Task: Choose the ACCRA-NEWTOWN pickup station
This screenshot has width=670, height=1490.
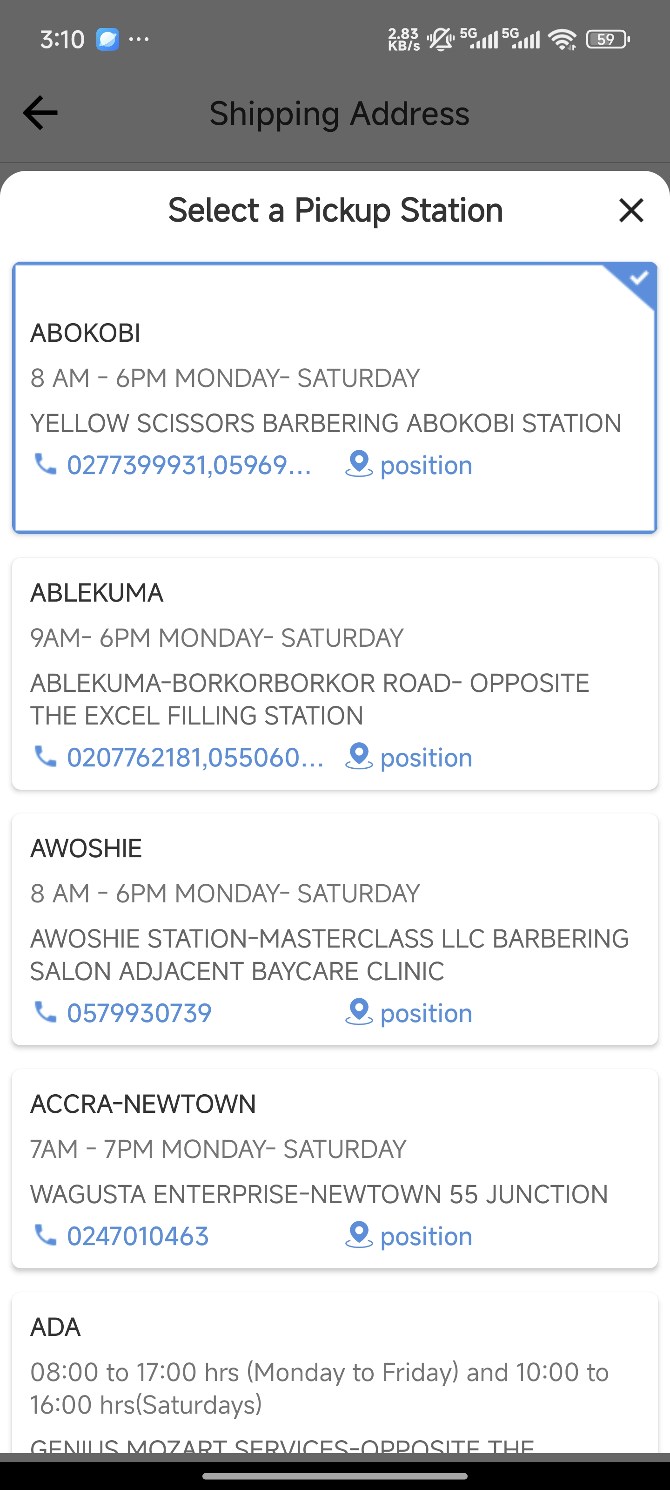Action: (x=335, y=1148)
